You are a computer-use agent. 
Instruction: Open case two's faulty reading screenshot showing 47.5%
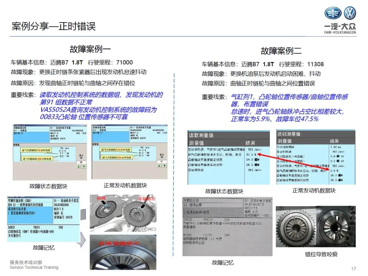(229, 157)
